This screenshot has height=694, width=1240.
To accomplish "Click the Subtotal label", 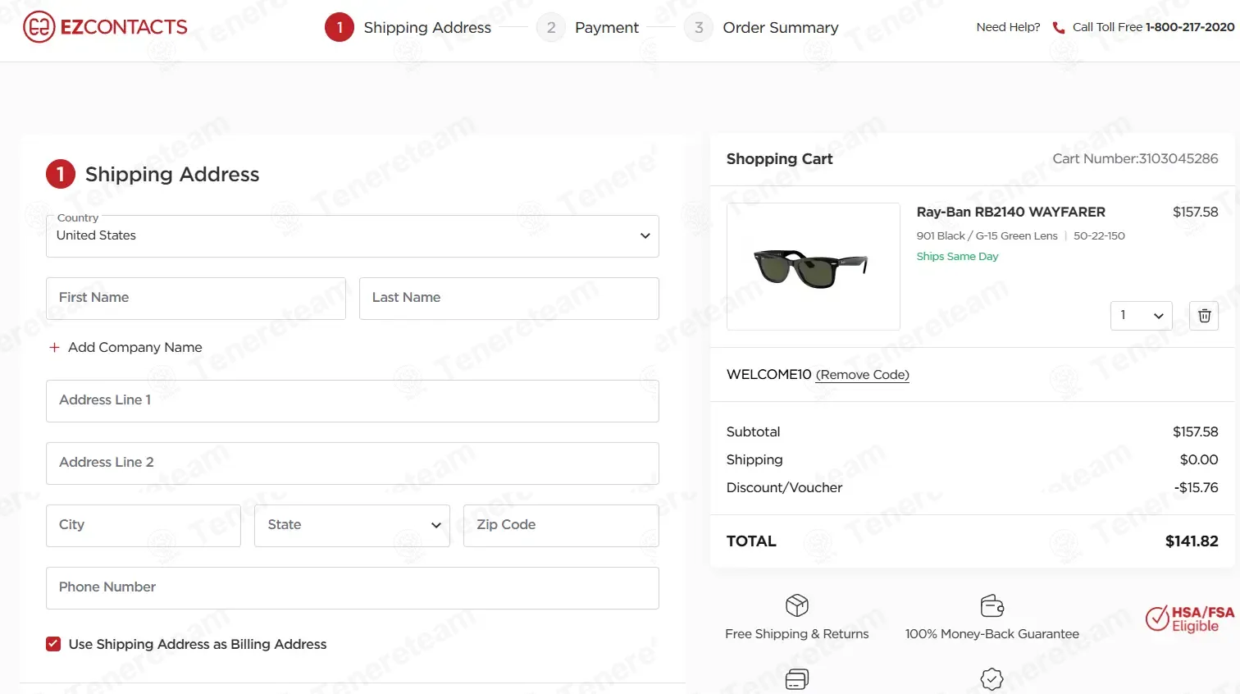I will click(753, 431).
